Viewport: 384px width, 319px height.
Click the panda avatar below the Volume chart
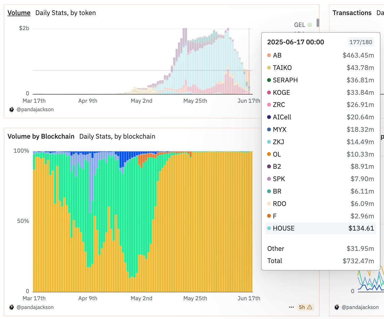click(12, 109)
